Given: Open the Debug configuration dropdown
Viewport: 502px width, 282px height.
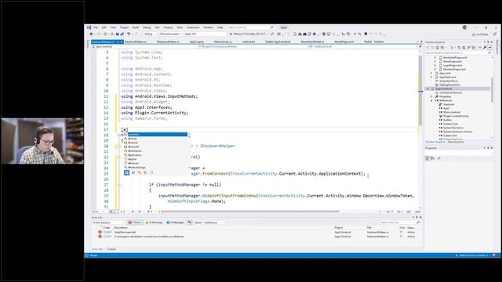Looking at the screenshot, I should pyautogui.click(x=151, y=34).
